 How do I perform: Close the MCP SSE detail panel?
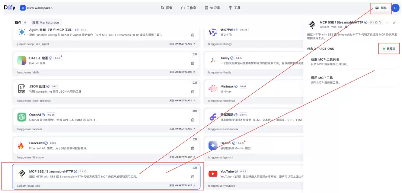[394, 23]
